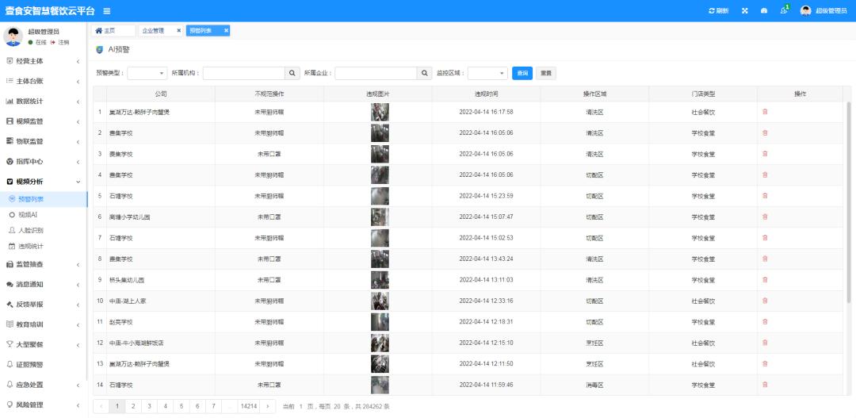Expand the 经营主体 sidebar menu
Image resolution: width=856 pixels, height=418 pixels.
pos(44,61)
